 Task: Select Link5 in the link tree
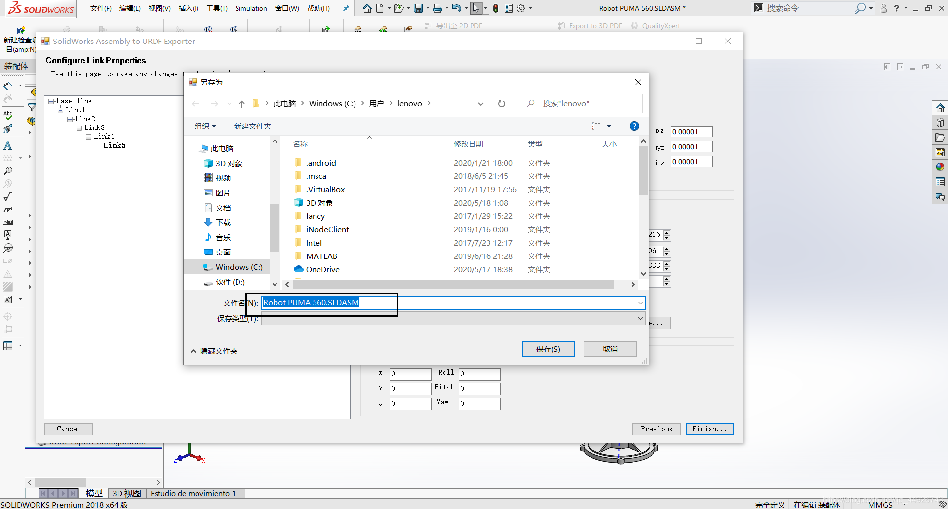pyautogui.click(x=115, y=145)
